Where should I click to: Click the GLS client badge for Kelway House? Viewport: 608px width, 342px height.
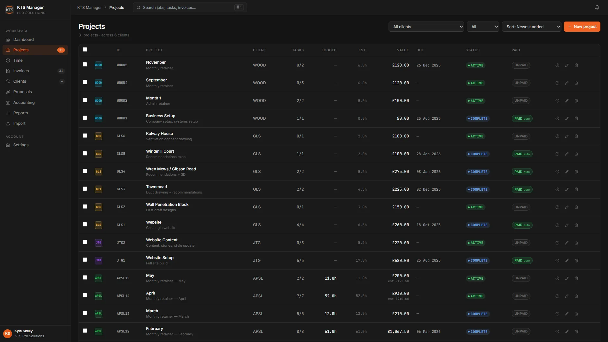tap(98, 136)
